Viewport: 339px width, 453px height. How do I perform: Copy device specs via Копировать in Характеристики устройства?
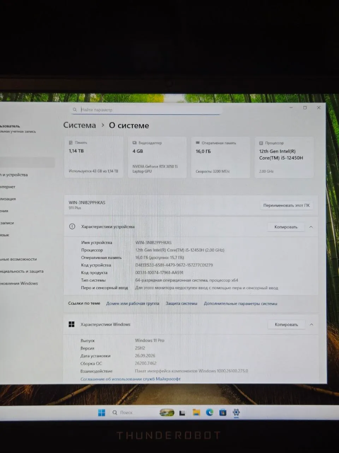click(286, 227)
